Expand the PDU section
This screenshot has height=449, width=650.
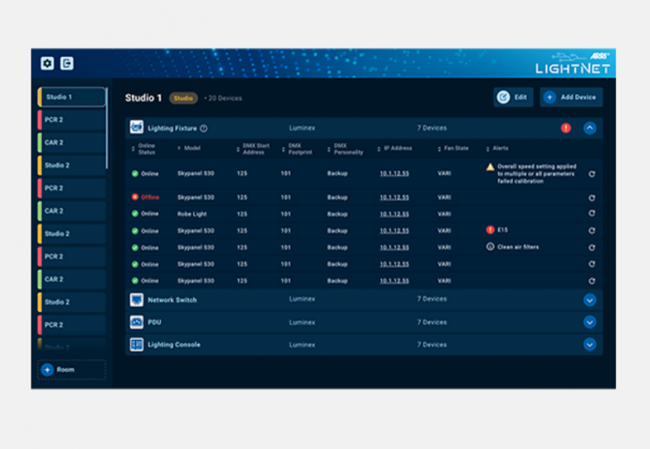coord(589,322)
